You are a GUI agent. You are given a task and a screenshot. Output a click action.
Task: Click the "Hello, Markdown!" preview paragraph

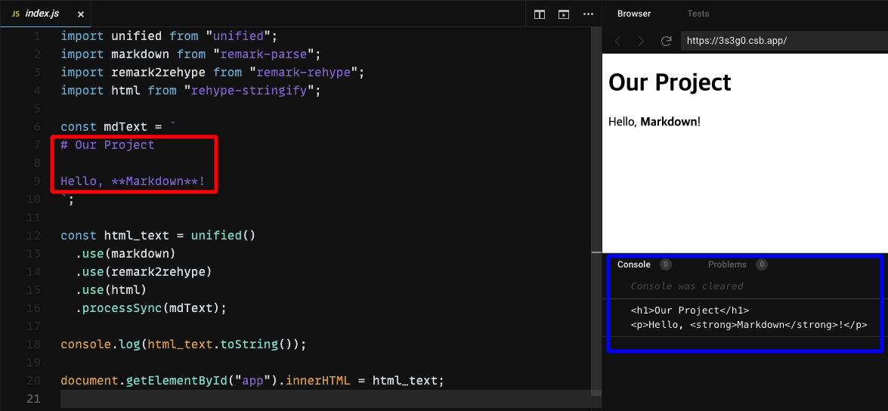[654, 121]
